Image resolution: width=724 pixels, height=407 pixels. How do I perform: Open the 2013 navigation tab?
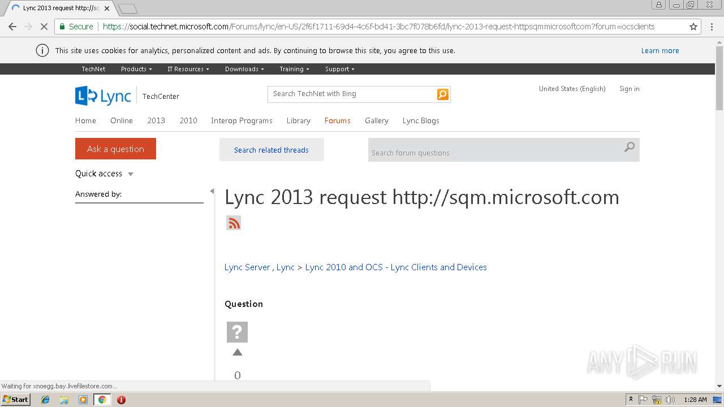click(x=156, y=120)
